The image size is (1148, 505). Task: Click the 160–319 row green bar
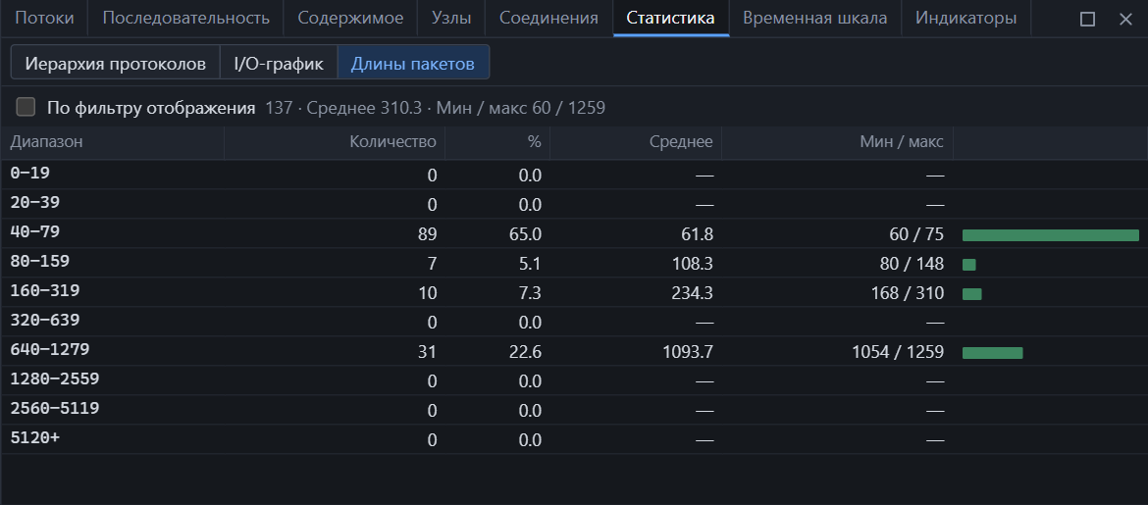pyautogui.click(x=971, y=294)
